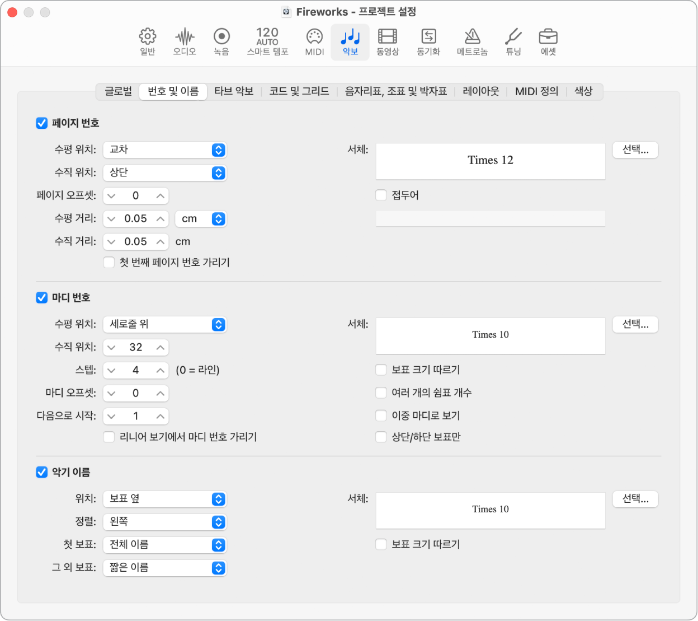Image resolution: width=698 pixels, height=621 pixels.
Task: Open the 일반 (General) settings pane
Action: 148,42
